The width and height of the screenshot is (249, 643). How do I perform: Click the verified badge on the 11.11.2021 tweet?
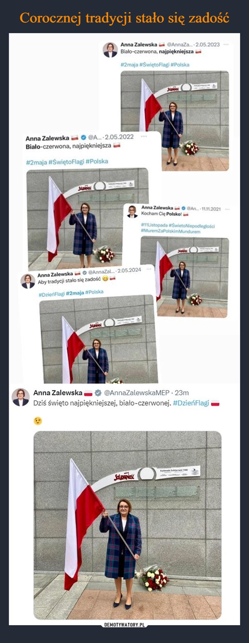click(x=183, y=207)
